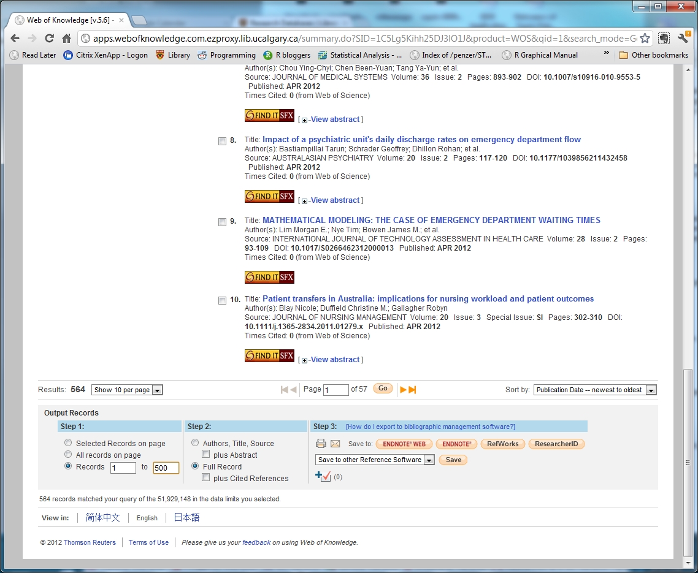
Task: Click Find It SFX button for record 9
Action: point(269,277)
